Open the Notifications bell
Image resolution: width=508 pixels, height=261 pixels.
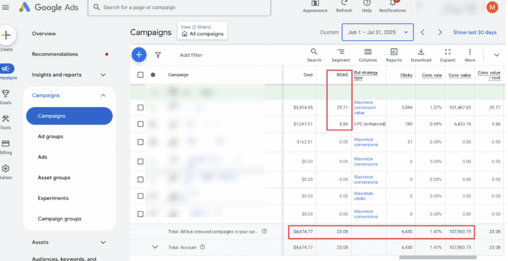[x=392, y=3]
